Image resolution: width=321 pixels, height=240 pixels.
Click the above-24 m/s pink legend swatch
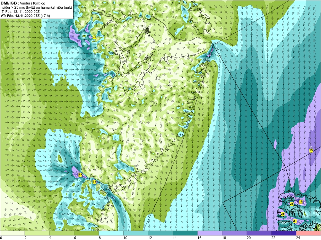pos(308,233)
